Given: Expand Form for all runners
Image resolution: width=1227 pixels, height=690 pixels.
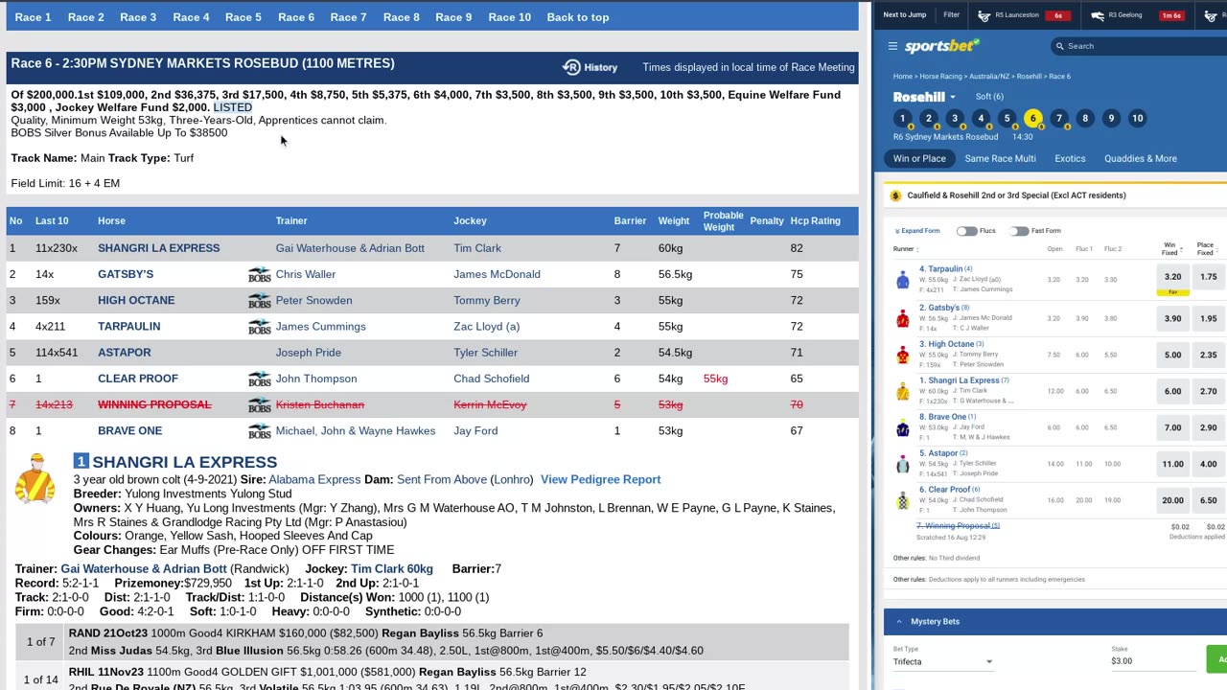Looking at the screenshot, I should [917, 231].
